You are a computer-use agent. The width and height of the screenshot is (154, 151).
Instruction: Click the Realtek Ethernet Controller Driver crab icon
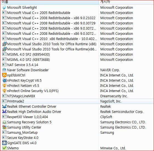[4, 107]
